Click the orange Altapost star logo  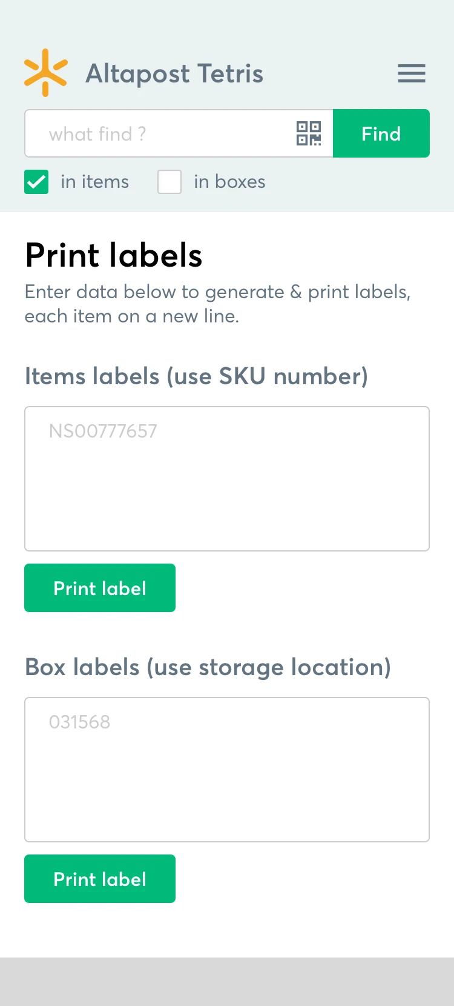(45, 73)
